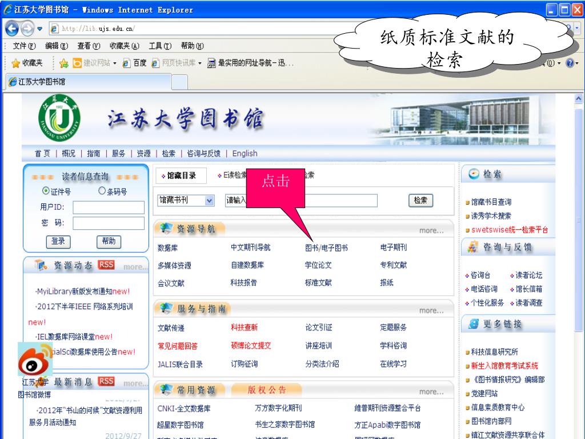Open the 馆长信箱 link
Viewport: 585px width, 439px height.
pos(529,289)
